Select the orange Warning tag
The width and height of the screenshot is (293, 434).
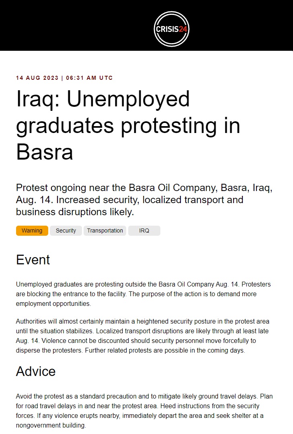tap(32, 230)
